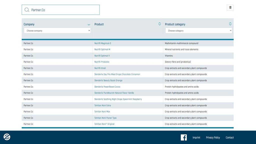
Task: Open Slenderiiz Soothing Night Drops Spearmint Raspberry
Action: click(118, 99)
